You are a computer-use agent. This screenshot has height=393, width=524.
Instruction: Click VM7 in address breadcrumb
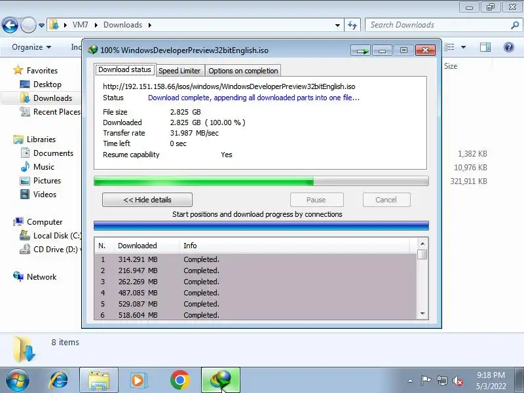click(80, 25)
